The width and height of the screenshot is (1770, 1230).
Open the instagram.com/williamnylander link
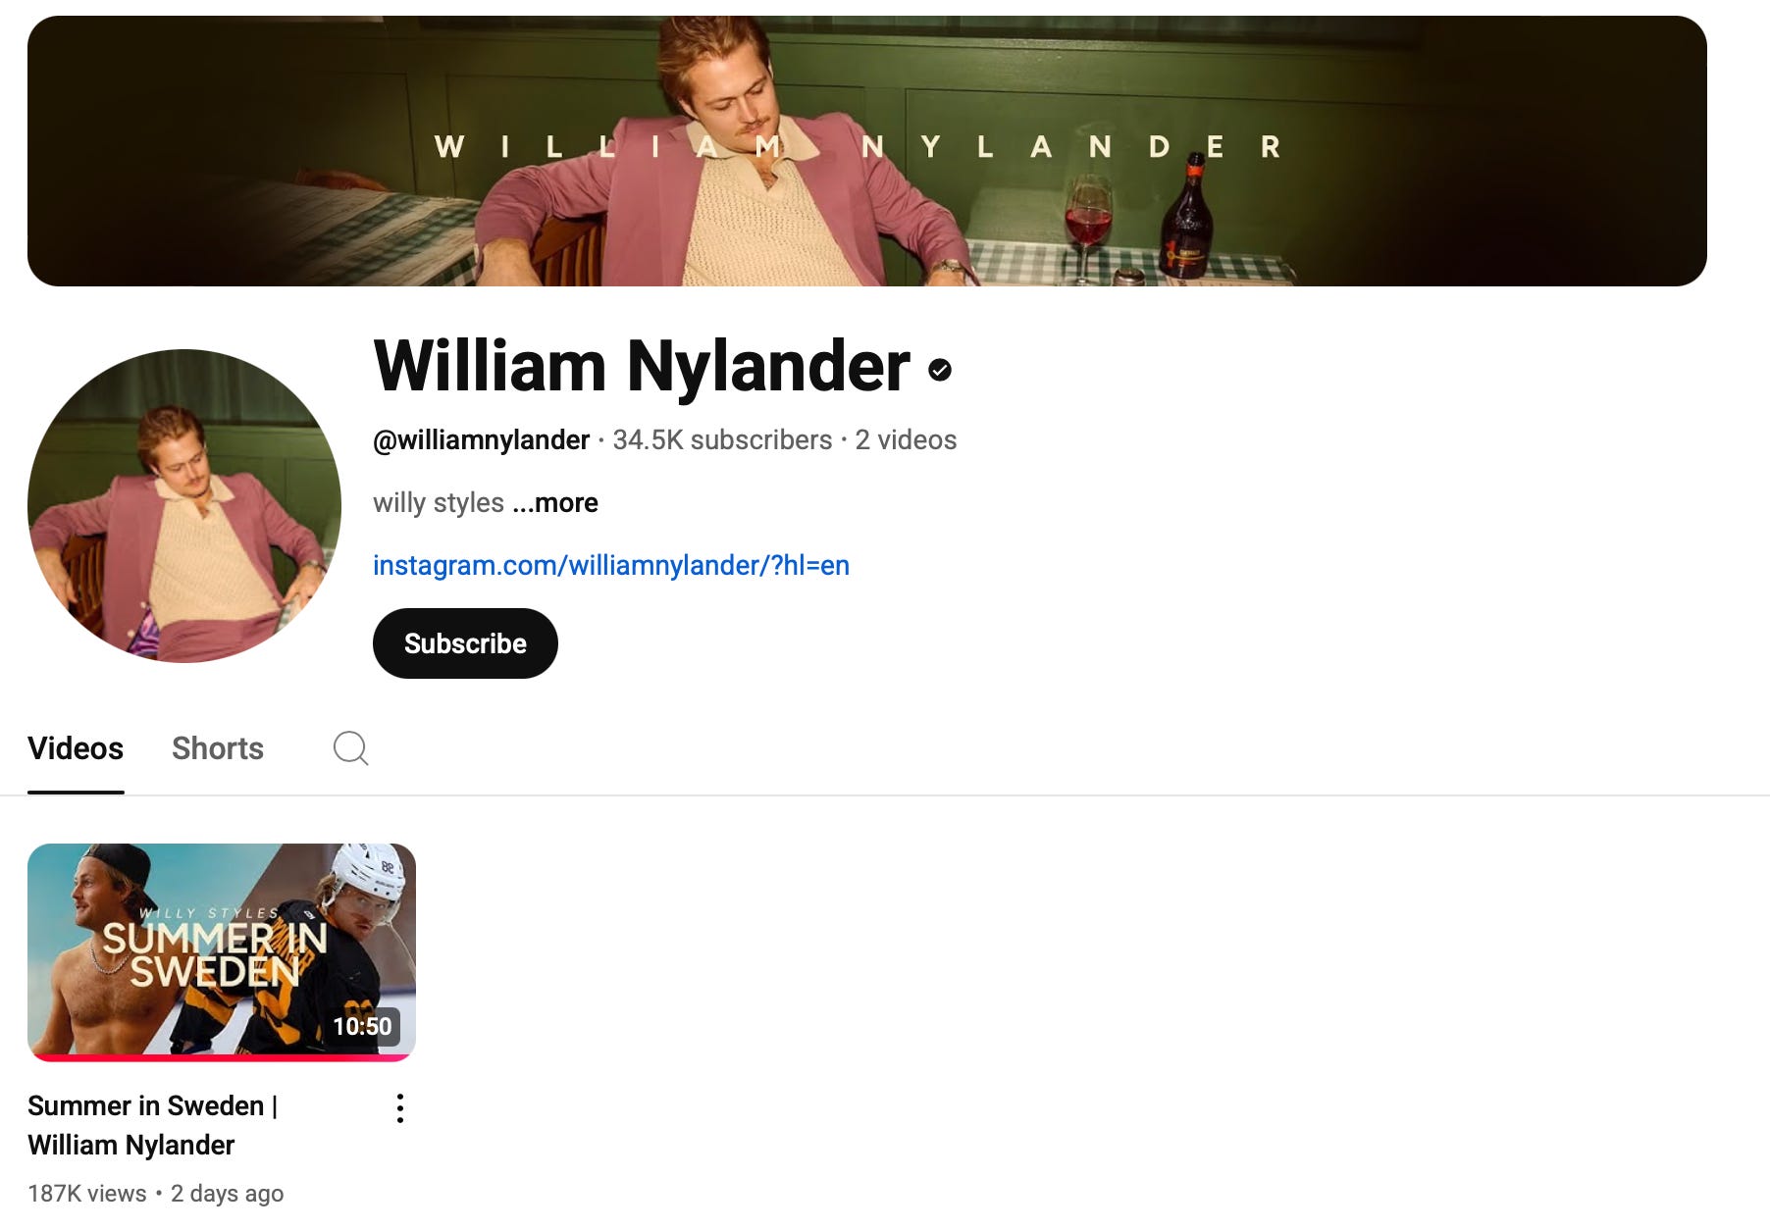point(611,565)
